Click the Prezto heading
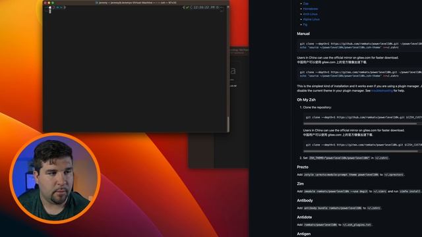This screenshot has height=237, width=422. [303, 167]
